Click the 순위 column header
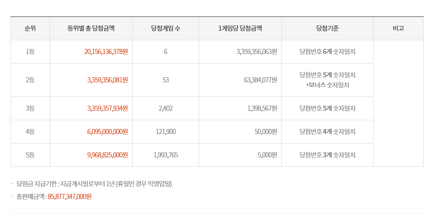The image size is (437, 214). click(30, 28)
